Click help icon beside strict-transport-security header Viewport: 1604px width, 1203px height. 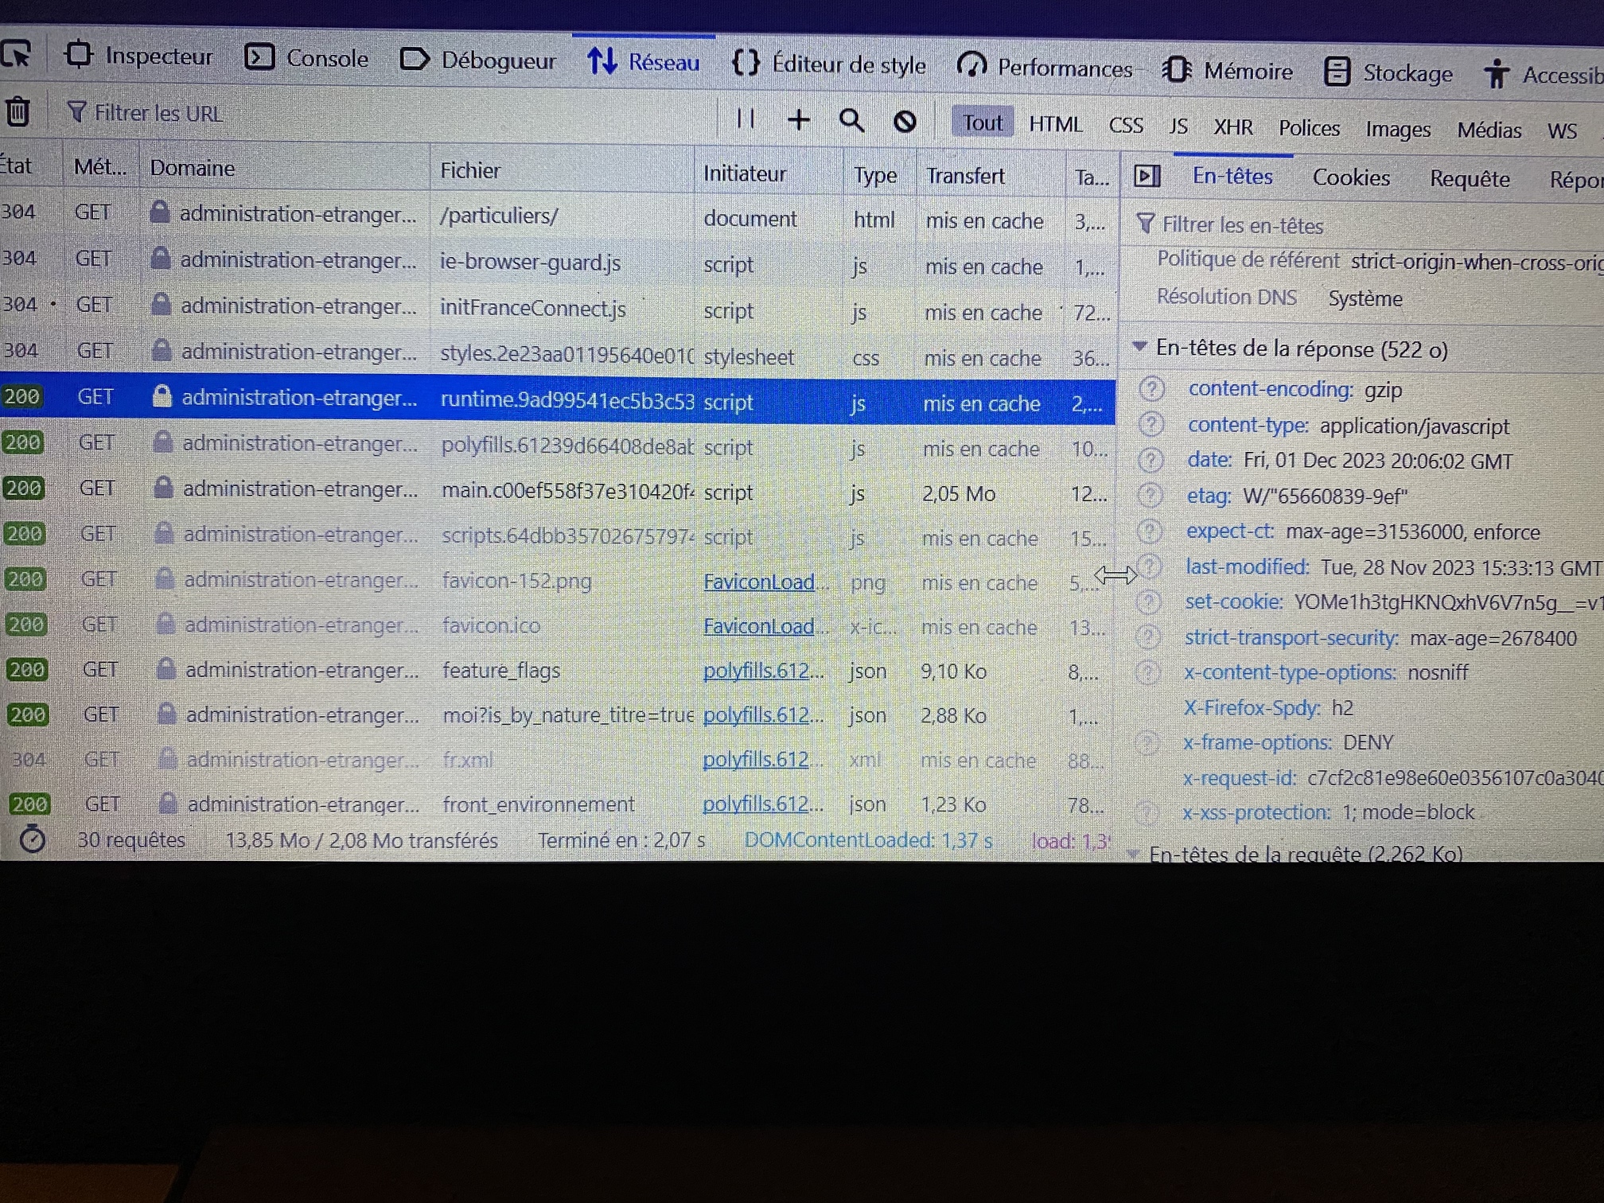pos(1148,637)
